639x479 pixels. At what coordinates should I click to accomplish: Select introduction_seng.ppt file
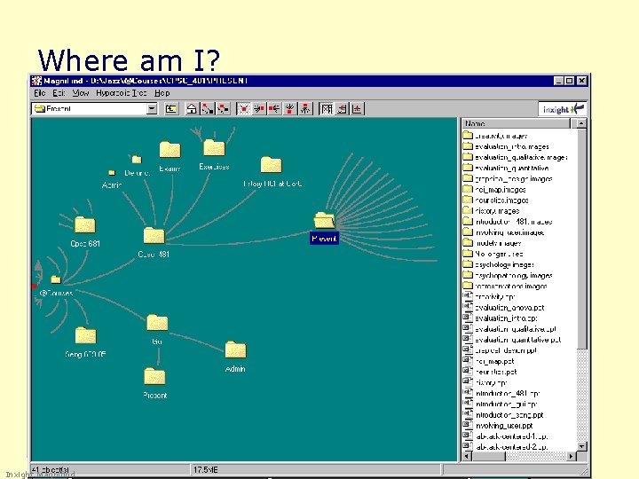point(503,415)
